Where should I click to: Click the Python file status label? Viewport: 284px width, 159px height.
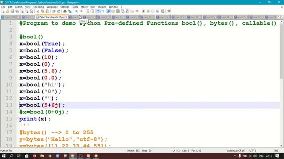[x=6, y=151]
